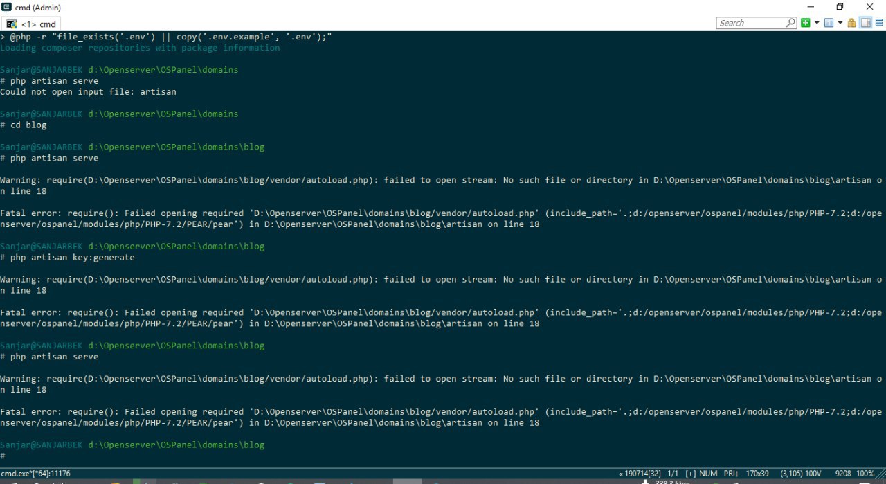Screen dimensions: 886x484
Task: Restore down the cmd (Admin) window
Action: coord(840,6)
